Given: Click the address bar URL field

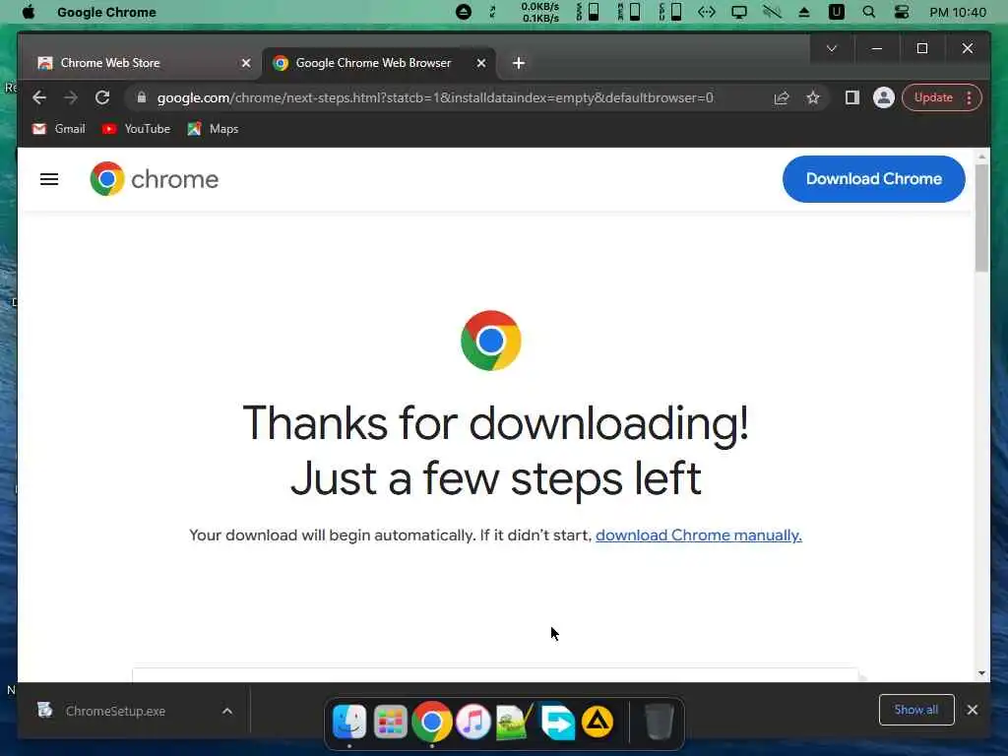Looking at the screenshot, I should pos(435,97).
